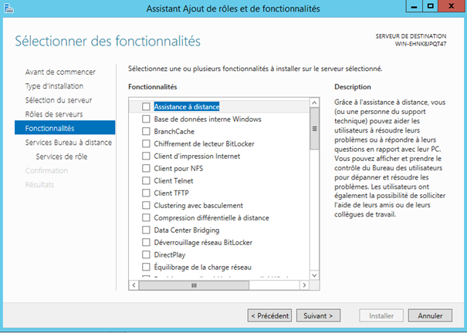Screen dimensions: 467x333
Task: Click the horizontal scrollbar left arrow
Action: coord(133,284)
